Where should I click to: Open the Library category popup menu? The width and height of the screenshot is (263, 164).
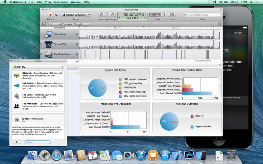[38, 67]
